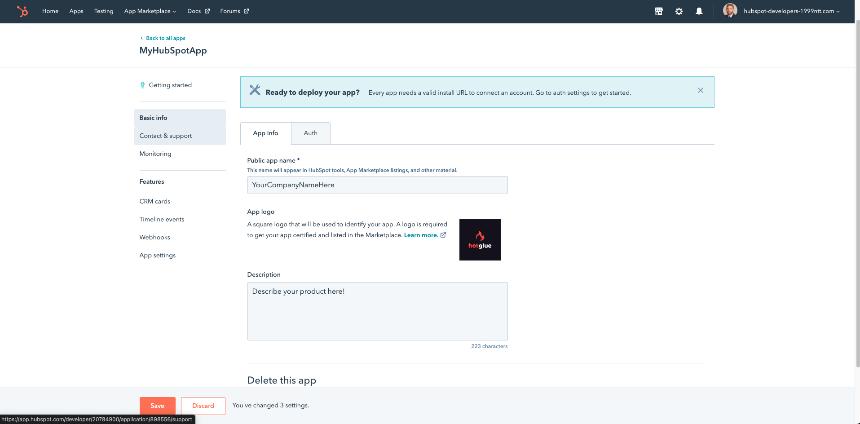This screenshot has height=424, width=860.
Task: Click the hotglue app logo thumbnail
Action: tap(480, 240)
